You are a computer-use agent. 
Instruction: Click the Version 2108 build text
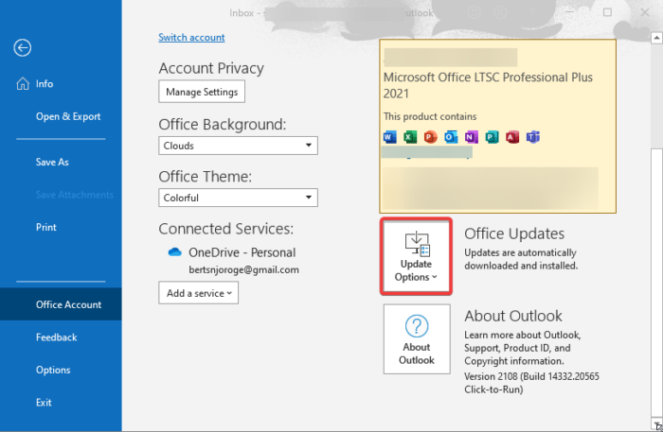(x=531, y=383)
